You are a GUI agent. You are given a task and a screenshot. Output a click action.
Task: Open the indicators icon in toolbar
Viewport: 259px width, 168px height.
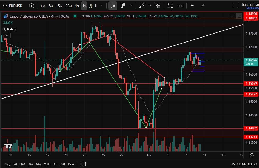[142, 6]
